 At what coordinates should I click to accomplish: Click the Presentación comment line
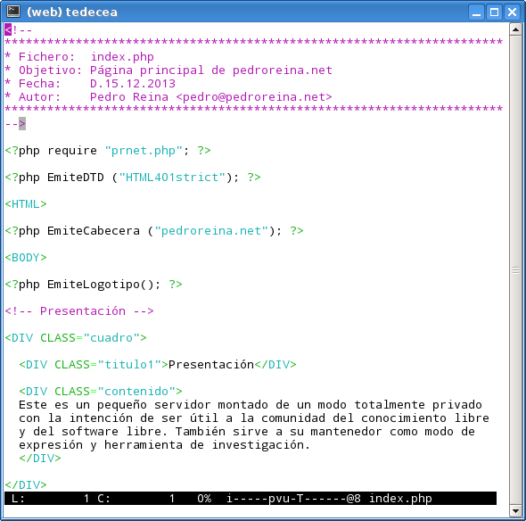point(79,310)
